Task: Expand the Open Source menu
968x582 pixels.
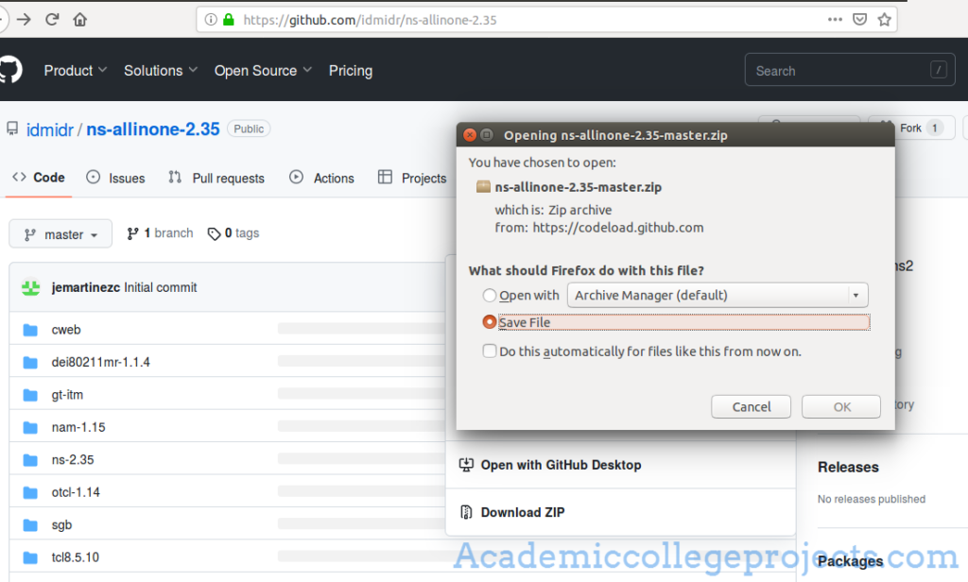Action: click(x=263, y=70)
